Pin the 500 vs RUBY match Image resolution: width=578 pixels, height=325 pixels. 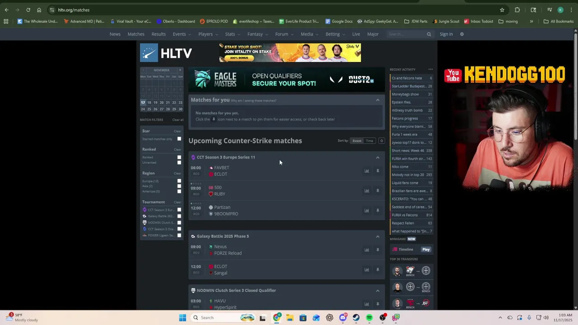click(378, 191)
